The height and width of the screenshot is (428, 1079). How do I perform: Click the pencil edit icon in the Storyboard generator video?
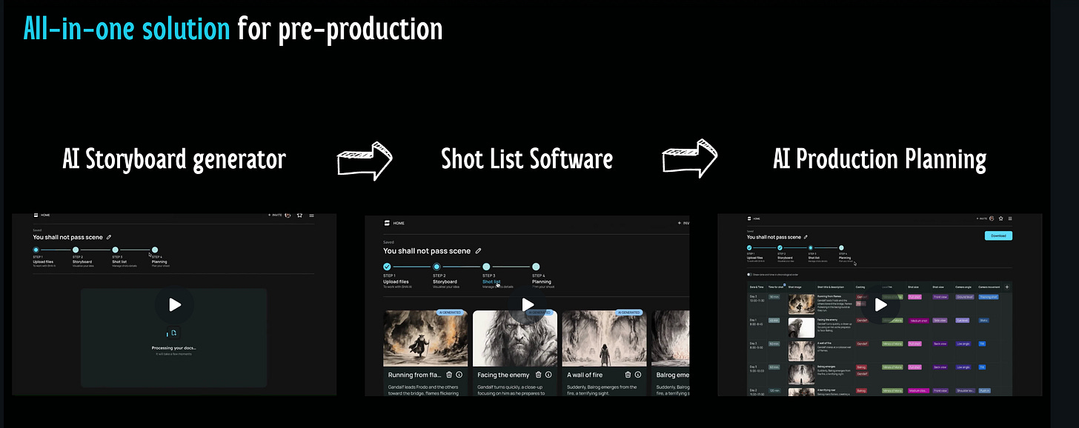109,237
